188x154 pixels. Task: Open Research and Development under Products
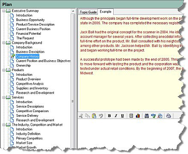35,93
